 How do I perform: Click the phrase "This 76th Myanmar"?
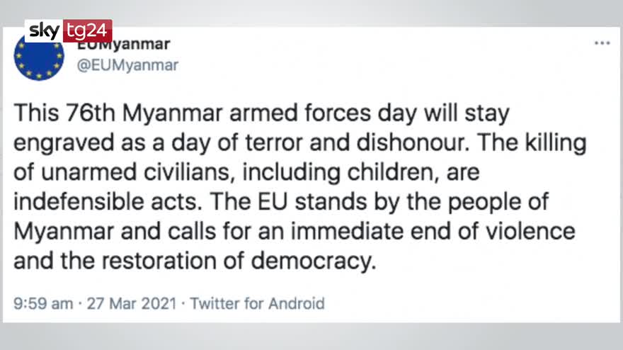pos(100,113)
